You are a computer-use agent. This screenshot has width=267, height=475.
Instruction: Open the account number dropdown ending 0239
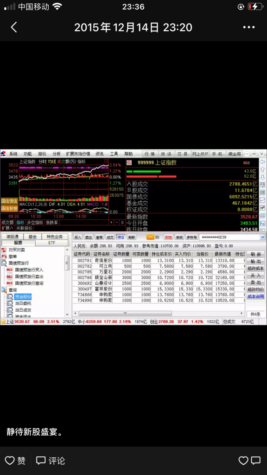pos(262,237)
